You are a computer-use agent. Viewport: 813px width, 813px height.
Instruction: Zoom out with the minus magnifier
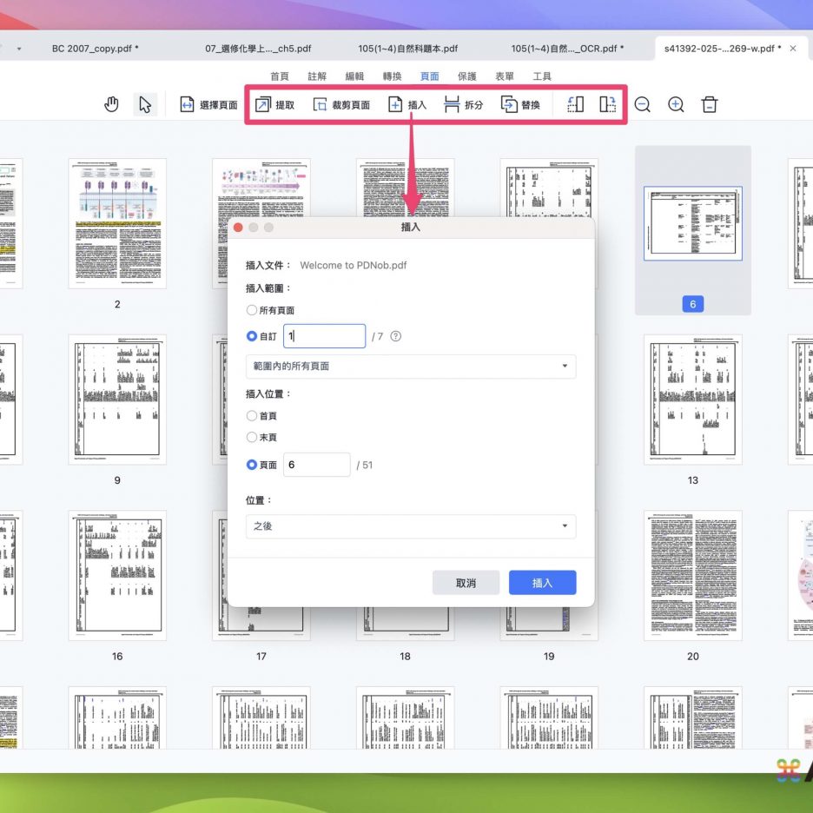pos(642,105)
